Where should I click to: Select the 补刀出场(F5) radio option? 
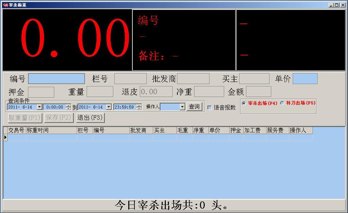click(282, 103)
